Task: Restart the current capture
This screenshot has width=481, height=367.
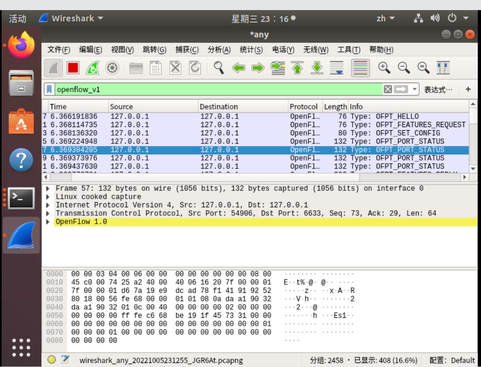Action: 93,68
